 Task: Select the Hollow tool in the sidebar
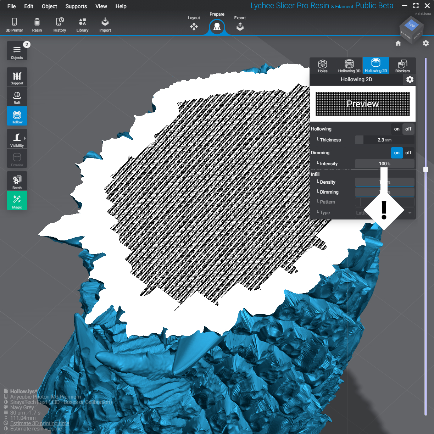point(17,116)
